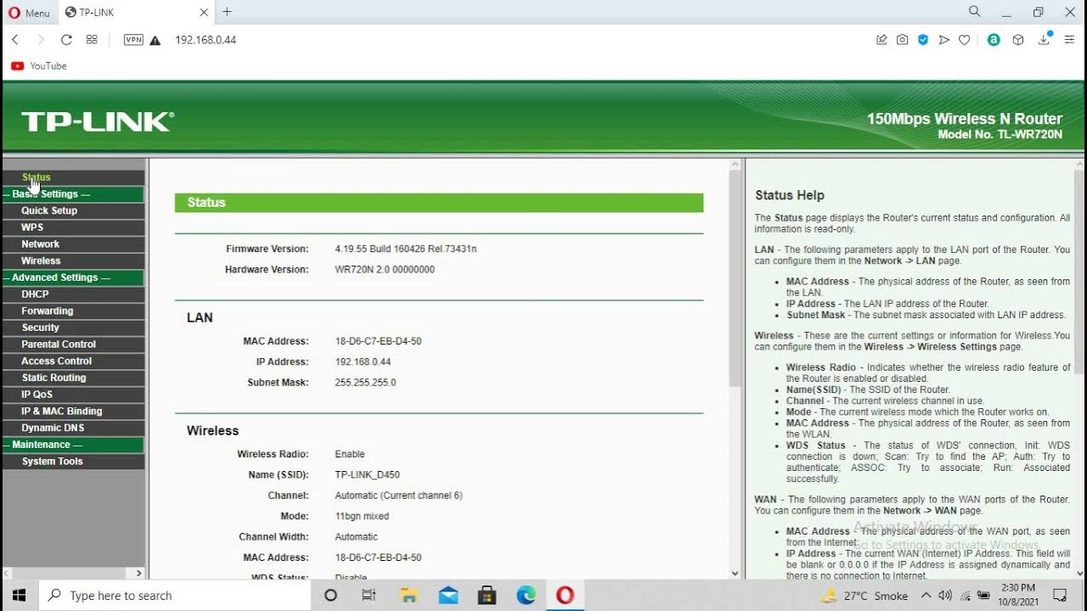The width and height of the screenshot is (1087, 611).
Task: Open Mail app from taskbar
Action: coord(448,596)
